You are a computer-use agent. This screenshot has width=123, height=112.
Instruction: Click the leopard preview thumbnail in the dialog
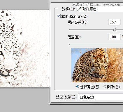tap(97, 65)
